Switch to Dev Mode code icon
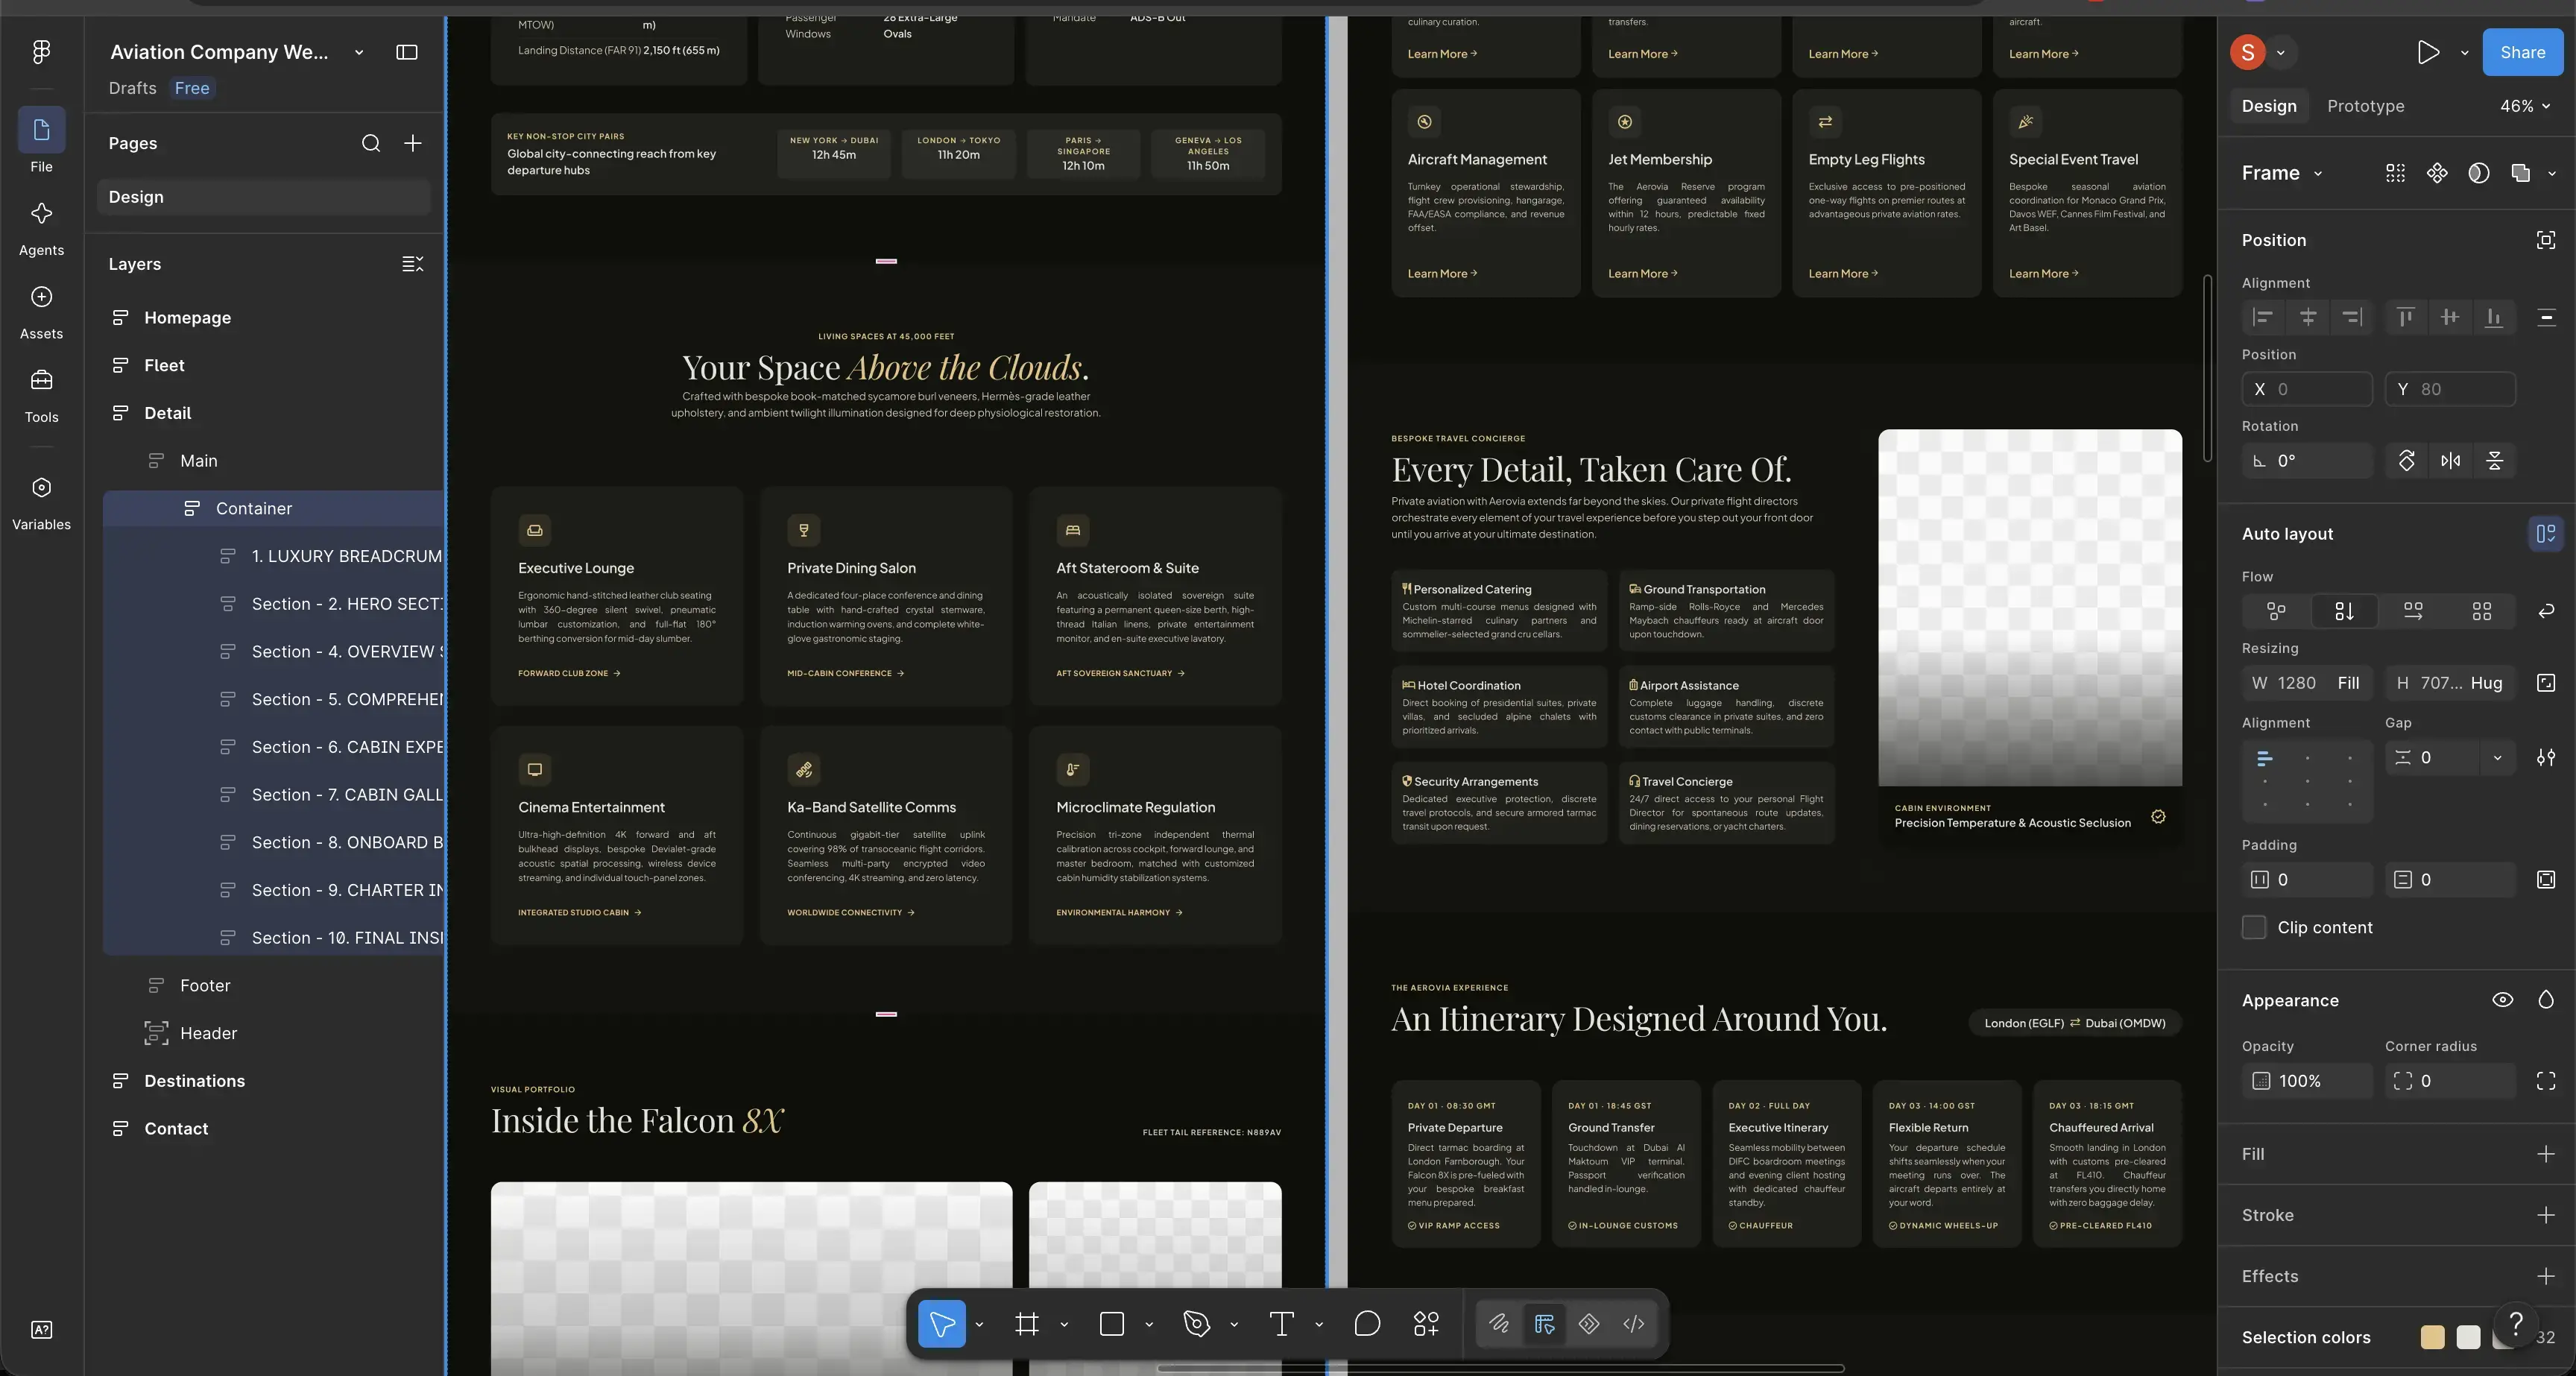The height and width of the screenshot is (1376, 2576). point(1634,1324)
